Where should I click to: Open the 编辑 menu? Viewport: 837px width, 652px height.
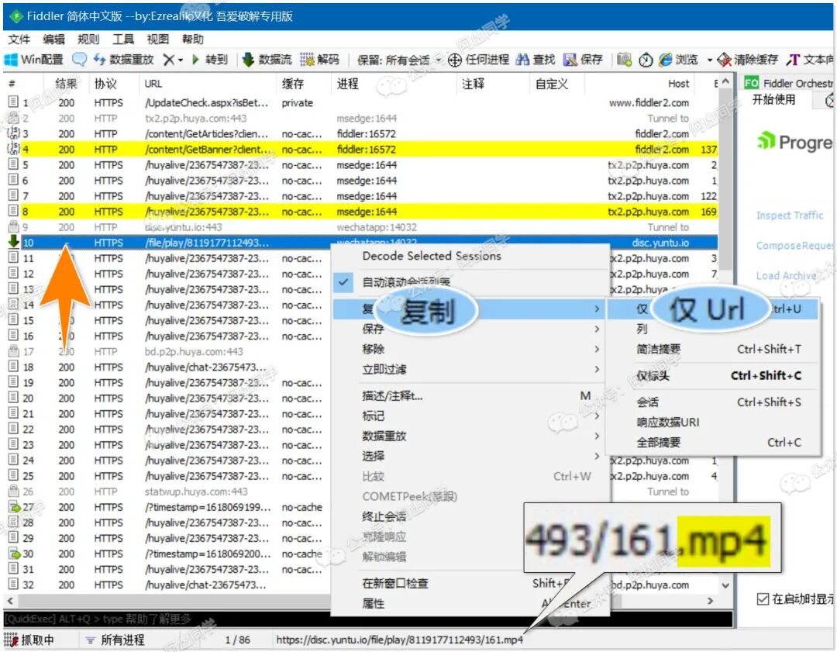[x=53, y=39]
